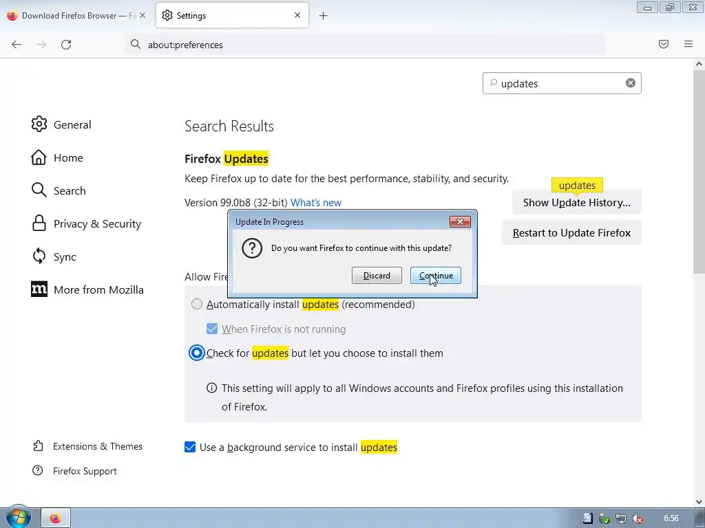The height and width of the screenshot is (528, 705).
Task: Click the question mark icon in dialog
Action: [x=252, y=247]
